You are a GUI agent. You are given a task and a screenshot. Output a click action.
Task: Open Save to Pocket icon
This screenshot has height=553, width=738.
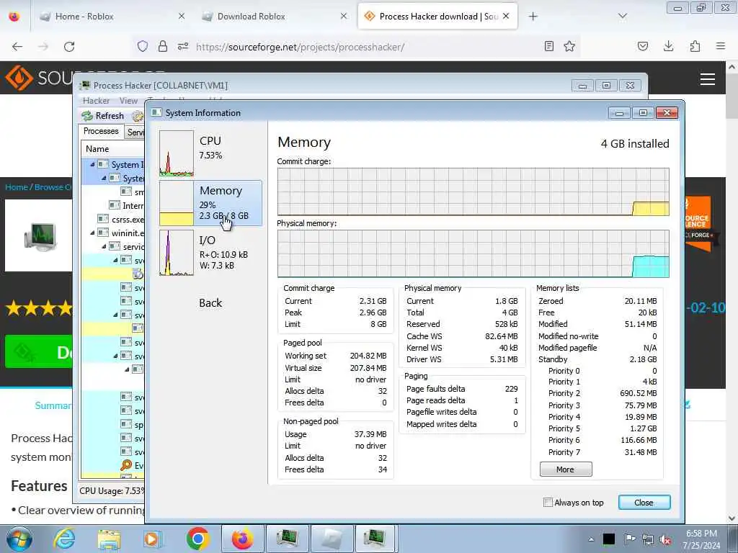(642, 46)
